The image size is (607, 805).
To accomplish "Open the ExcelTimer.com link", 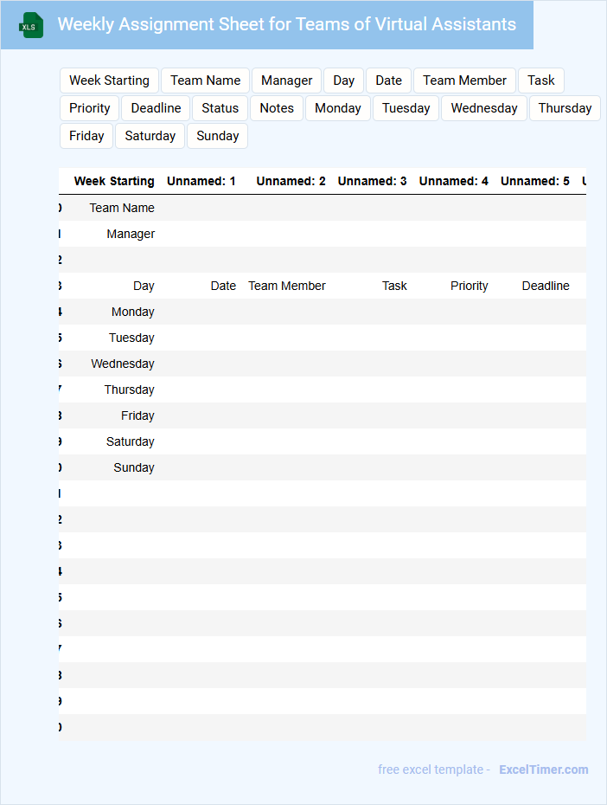I will coord(543,770).
